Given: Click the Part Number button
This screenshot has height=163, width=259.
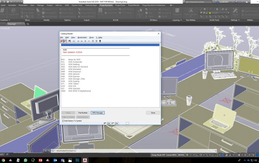Looking at the screenshot, I should tap(83, 113).
